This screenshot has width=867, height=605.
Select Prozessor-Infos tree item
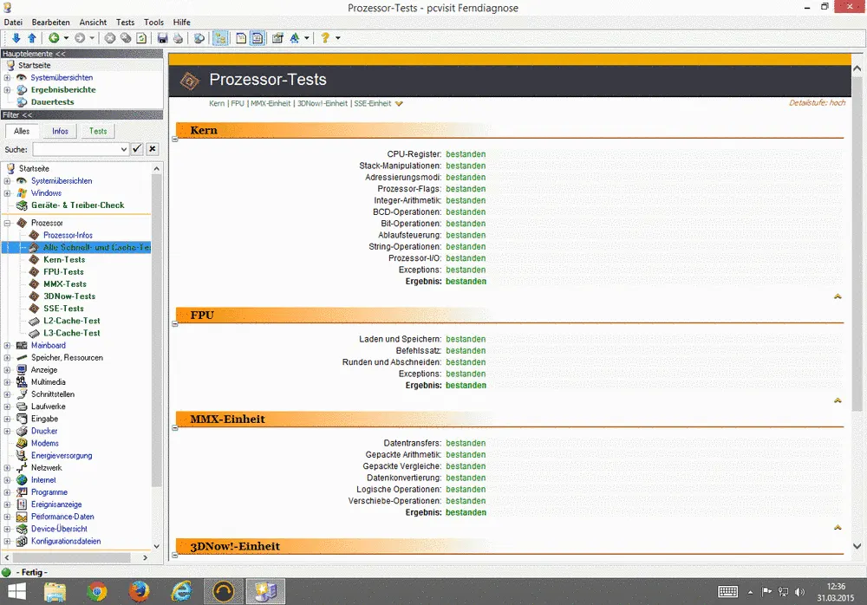point(68,235)
